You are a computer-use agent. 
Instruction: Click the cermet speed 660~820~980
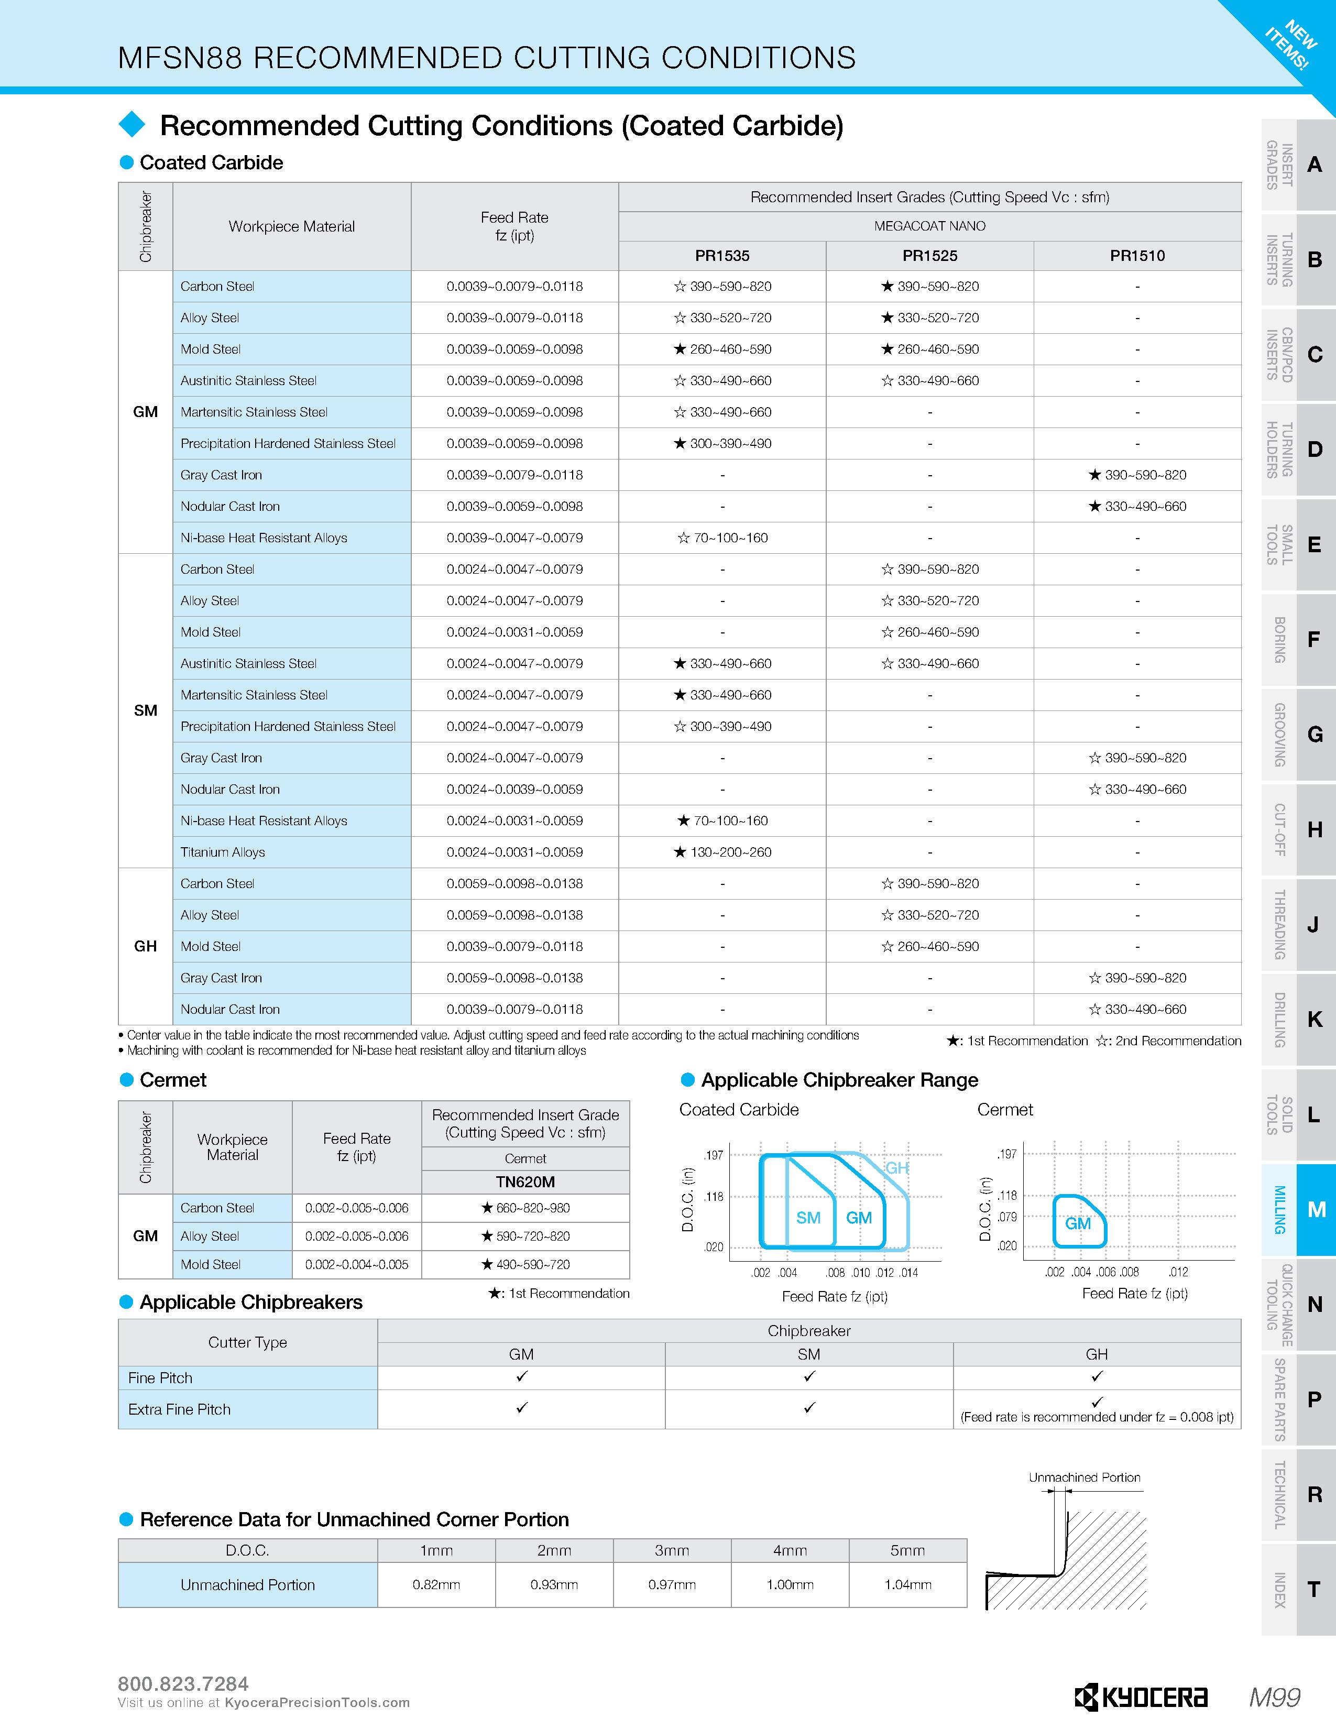click(x=533, y=1208)
